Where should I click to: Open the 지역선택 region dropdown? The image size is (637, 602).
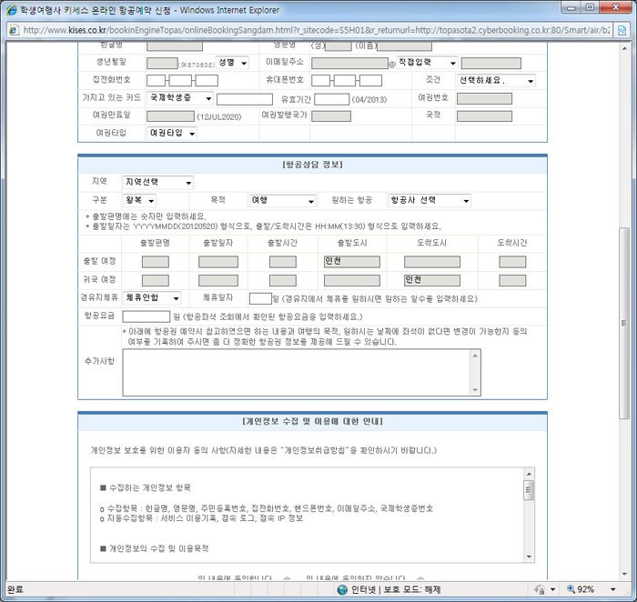click(157, 182)
